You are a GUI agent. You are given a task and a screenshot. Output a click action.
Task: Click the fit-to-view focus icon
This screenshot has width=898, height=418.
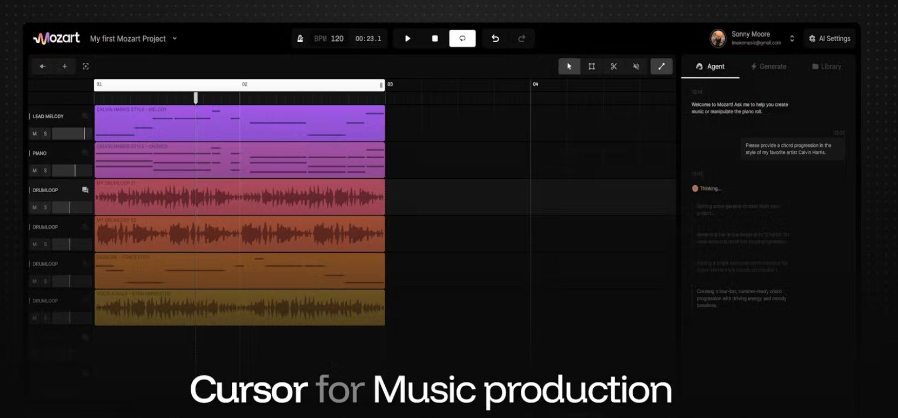85,66
